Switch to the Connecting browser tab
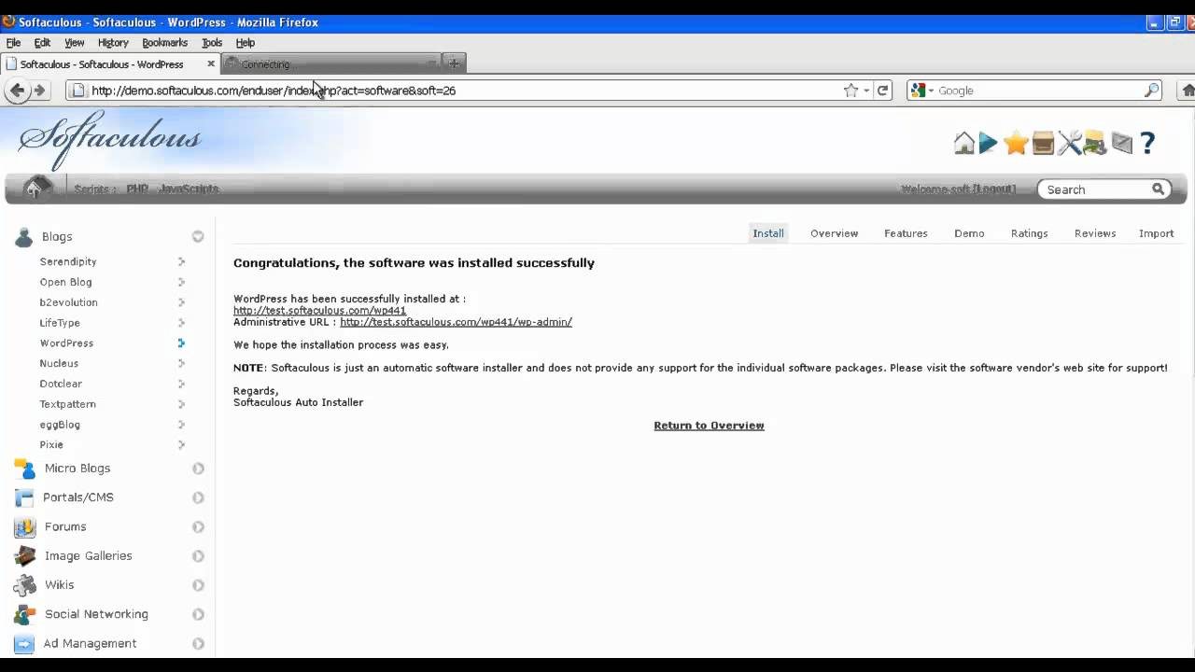This screenshot has height=672, width=1195. point(331,63)
